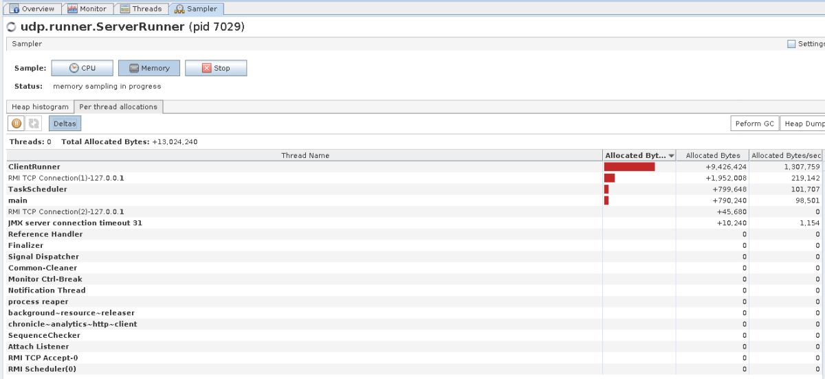The width and height of the screenshot is (825, 379).
Task: Select the process reaper row
Action: tap(415, 301)
